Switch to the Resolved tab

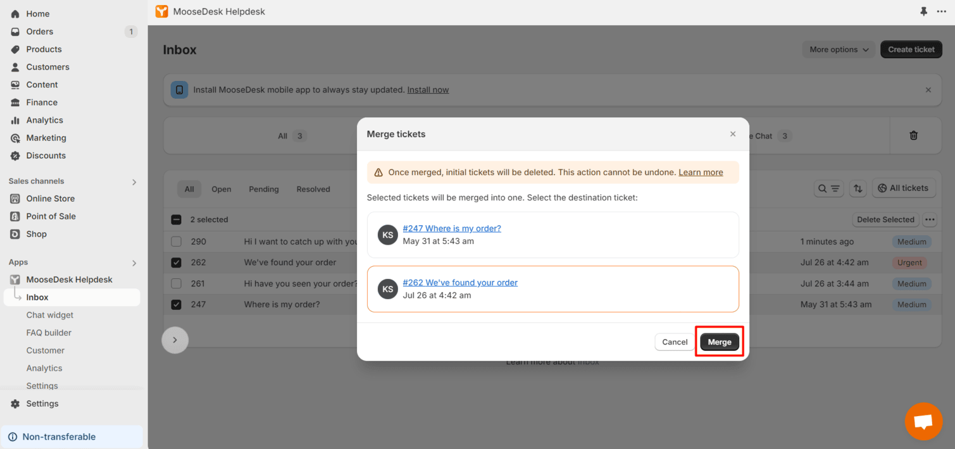click(313, 189)
